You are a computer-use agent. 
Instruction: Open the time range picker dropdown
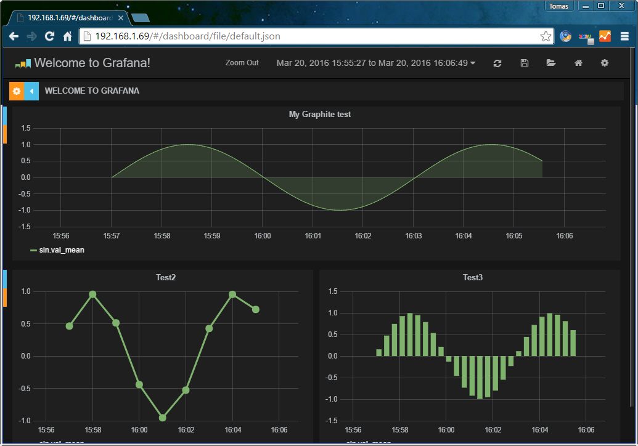click(375, 63)
